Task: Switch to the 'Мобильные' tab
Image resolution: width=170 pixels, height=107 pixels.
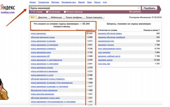Action: coord(56,18)
